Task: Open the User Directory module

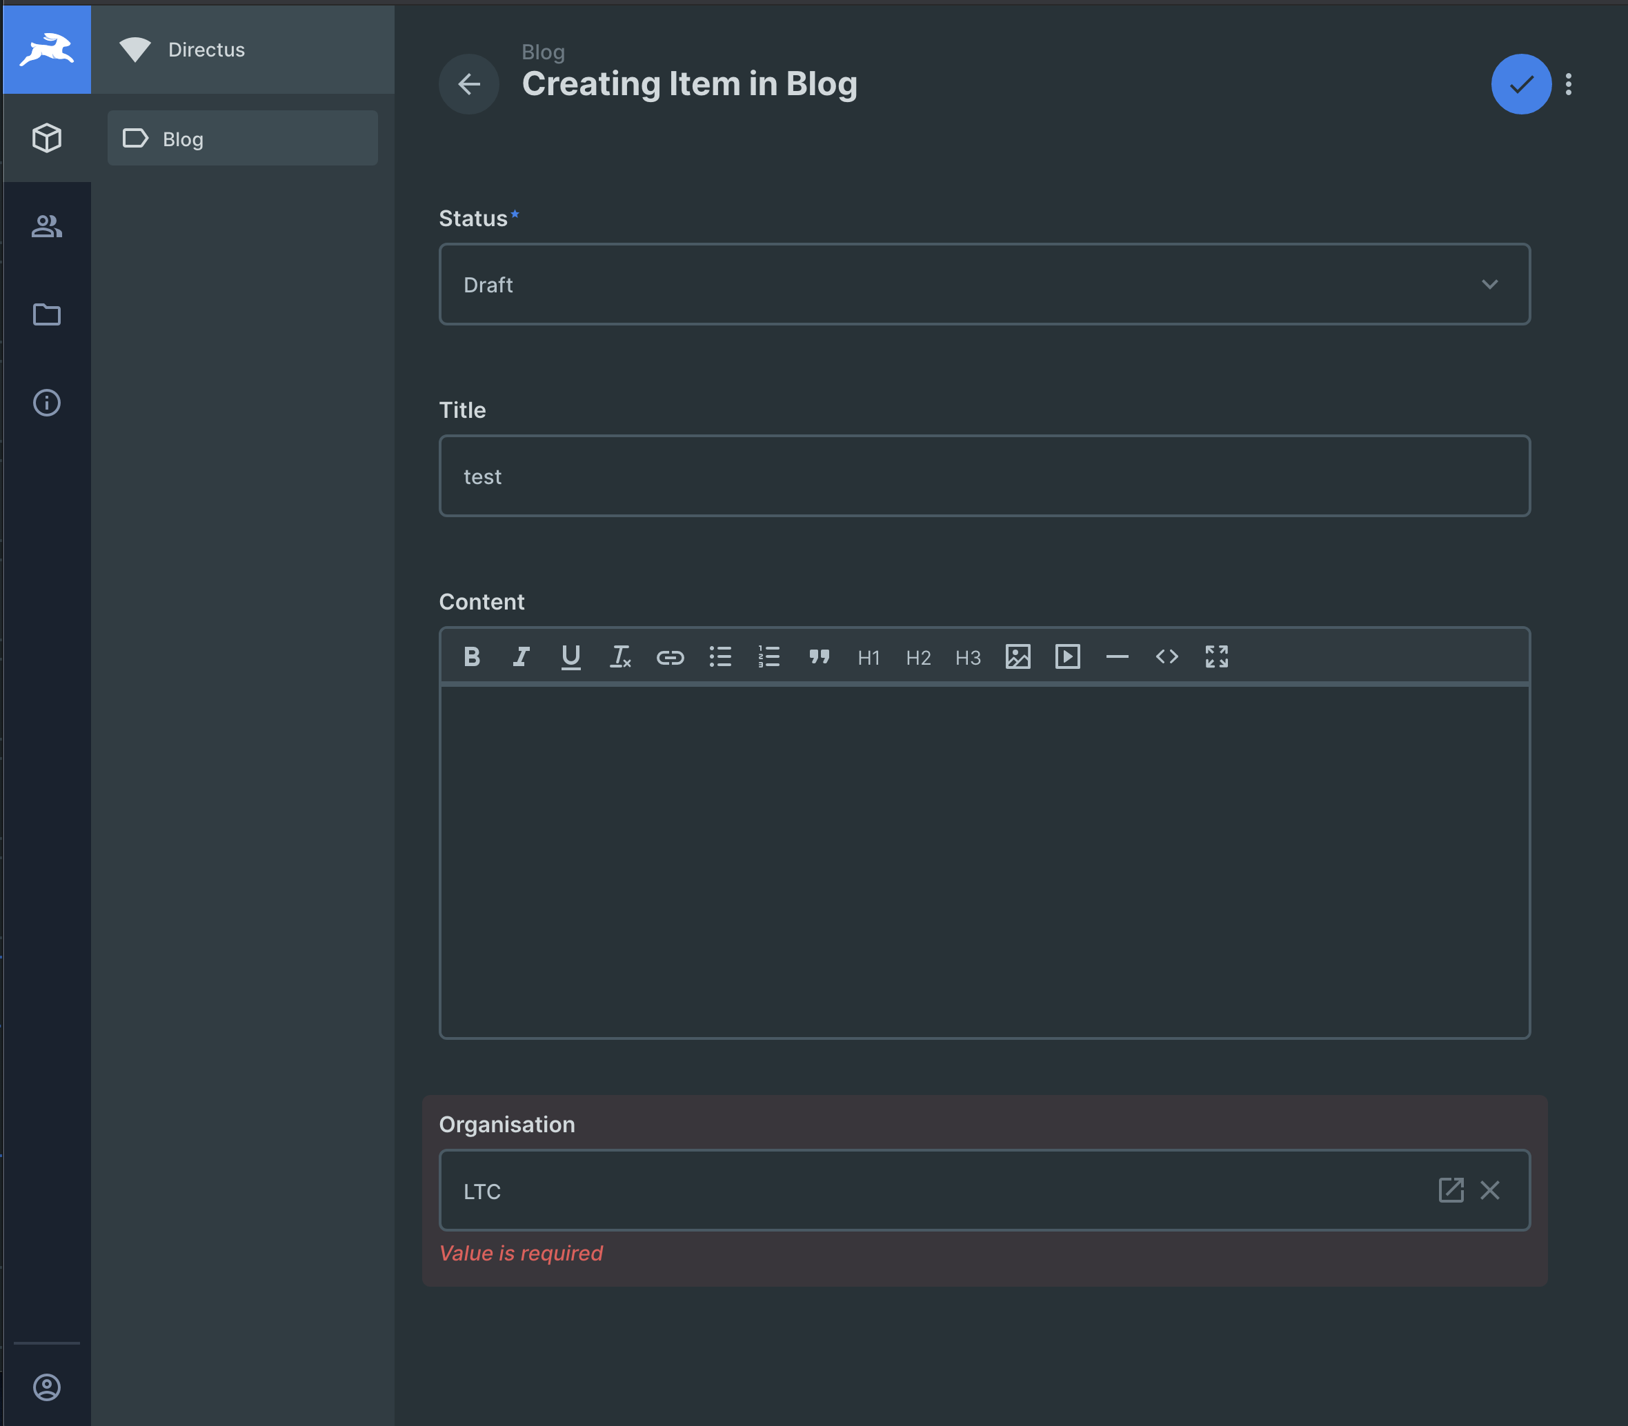Action: coord(47,226)
